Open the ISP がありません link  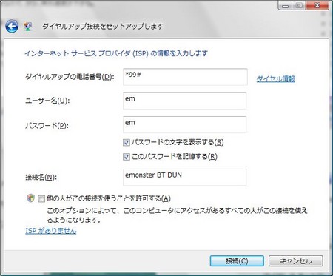click(x=51, y=231)
